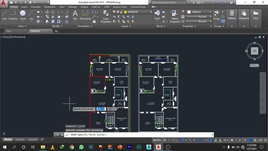Screen dimensions: 268x151
Task: Open the Annotate ribbon tab
Action: click(35, 7)
